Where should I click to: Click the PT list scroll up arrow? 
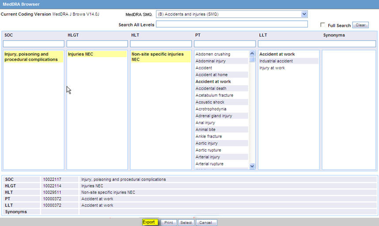[x=252, y=53]
